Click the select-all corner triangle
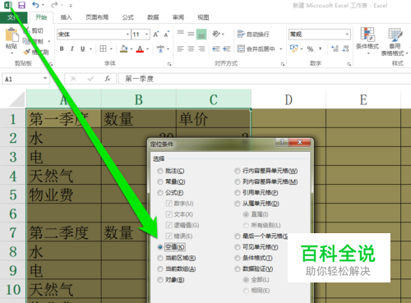 (x=17, y=99)
